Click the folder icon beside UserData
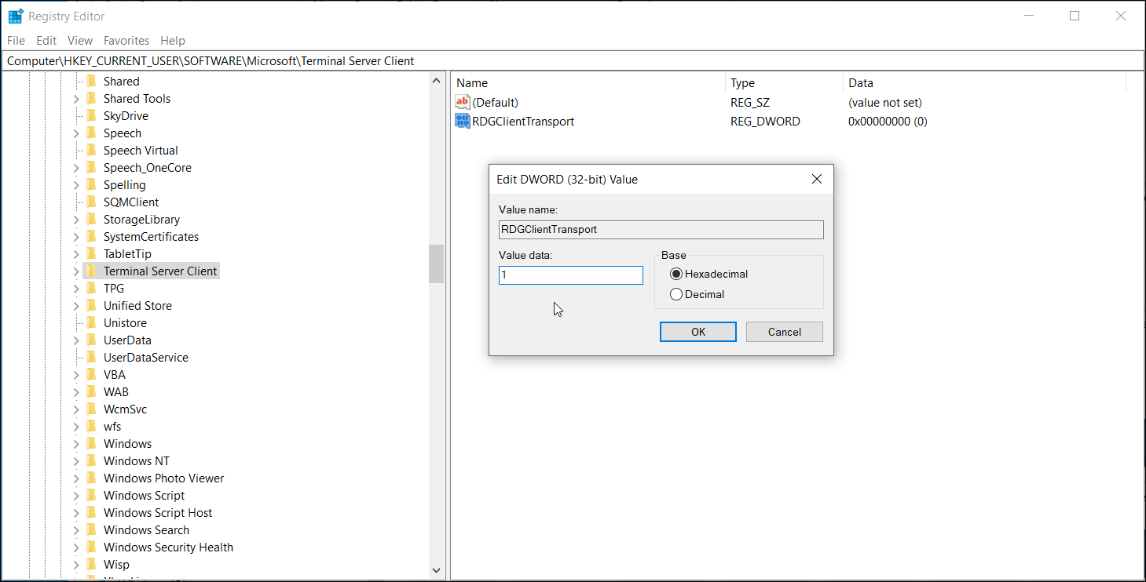Image resolution: width=1146 pixels, height=582 pixels. pos(91,340)
